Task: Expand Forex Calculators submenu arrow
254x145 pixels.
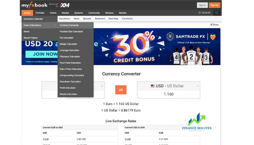Action: tap(55, 25)
